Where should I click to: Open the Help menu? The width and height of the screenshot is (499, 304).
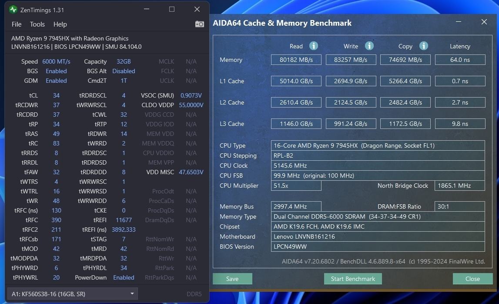point(60,24)
